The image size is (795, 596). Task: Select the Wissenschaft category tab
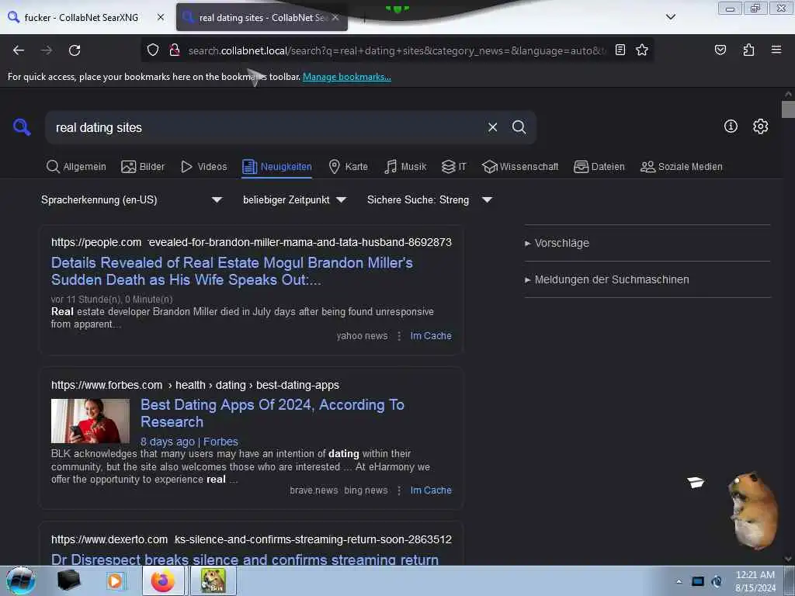(520, 167)
